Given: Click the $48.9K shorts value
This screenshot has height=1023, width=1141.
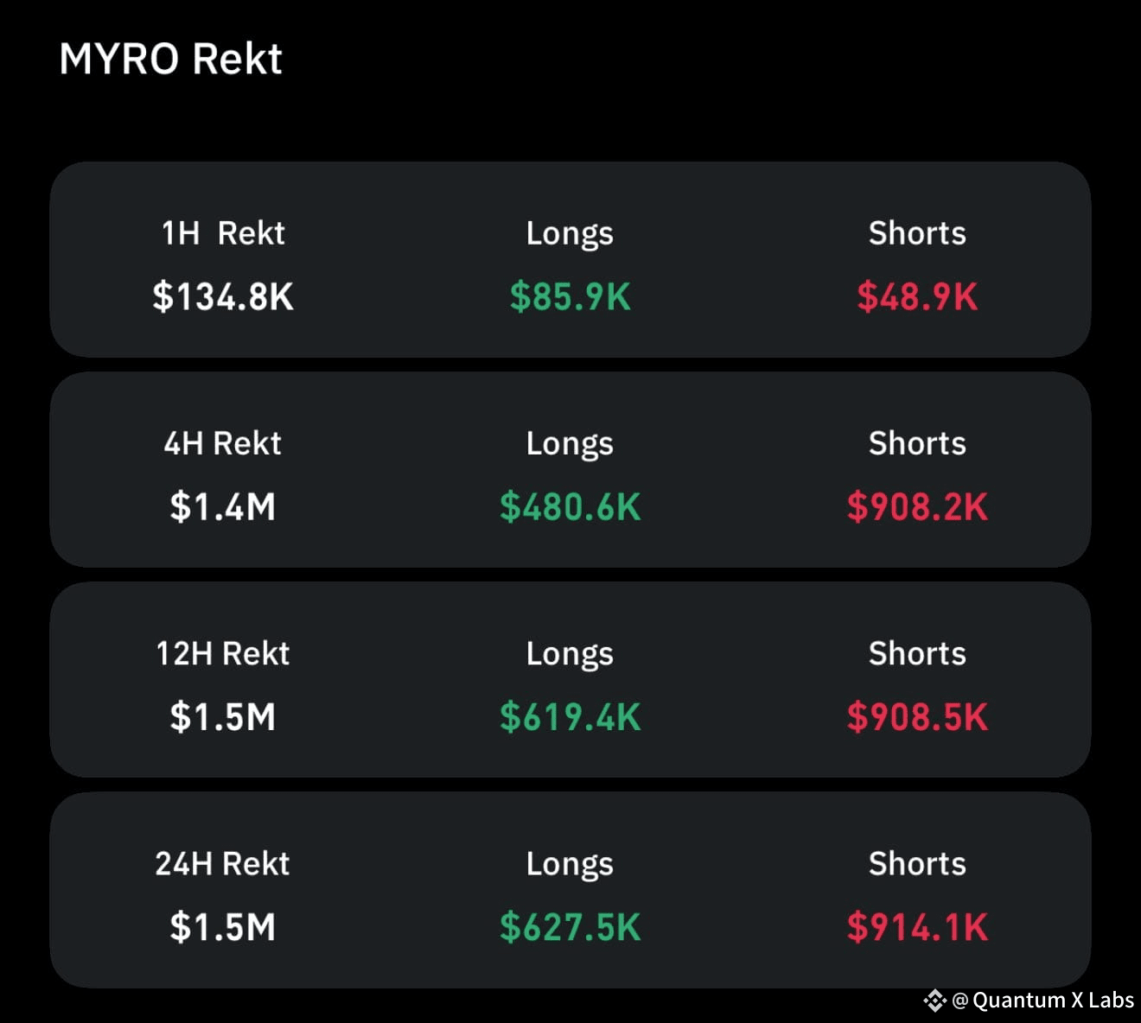Looking at the screenshot, I should point(917,297).
